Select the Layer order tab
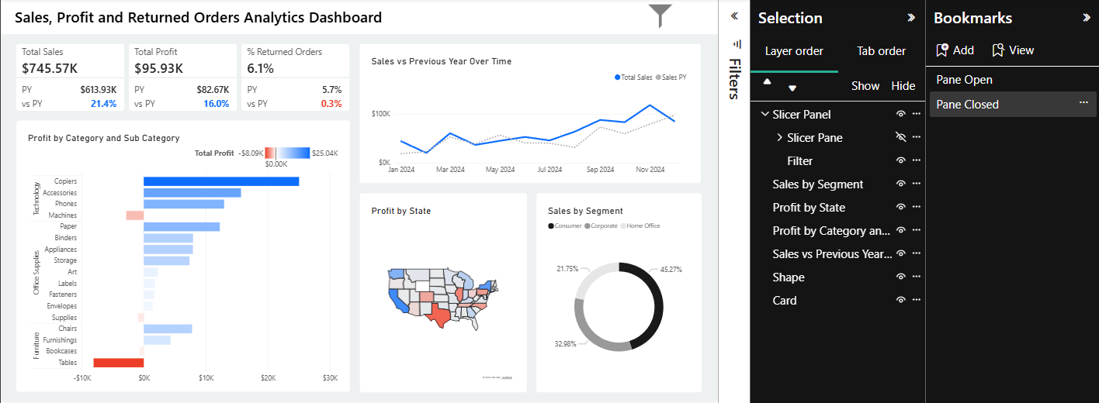This screenshot has width=1099, height=403. pyautogui.click(x=794, y=51)
